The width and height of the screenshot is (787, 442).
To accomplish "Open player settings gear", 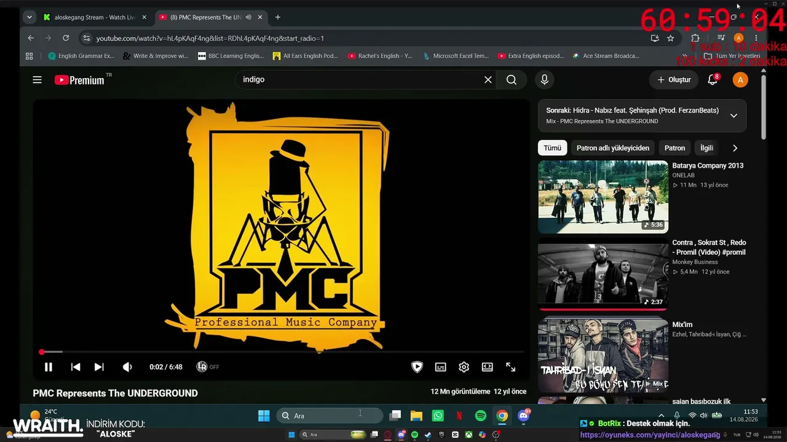I will pos(464,367).
